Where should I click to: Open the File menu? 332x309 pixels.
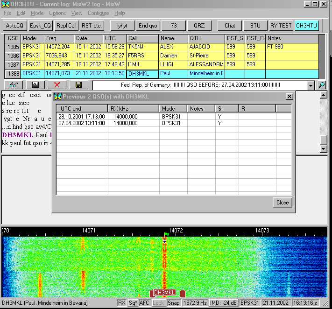pyautogui.click(x=7, y=13)
